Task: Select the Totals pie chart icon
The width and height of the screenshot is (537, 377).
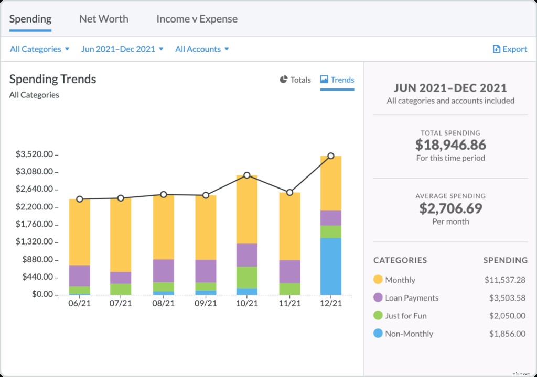Action: (283, 80)
